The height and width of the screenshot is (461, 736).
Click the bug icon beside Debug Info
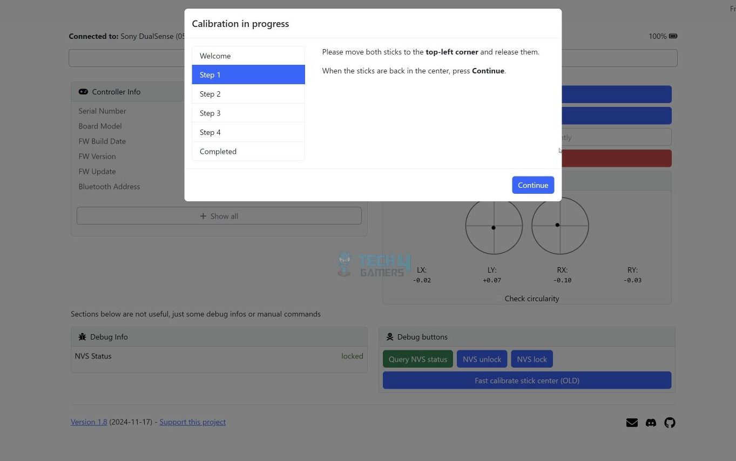tap(82, 337)
